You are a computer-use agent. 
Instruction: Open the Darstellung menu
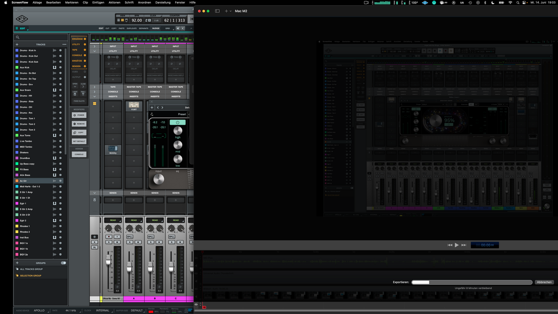pyautogui.click(x=163, y=3)
